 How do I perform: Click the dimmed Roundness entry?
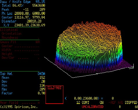coord(10,38)
